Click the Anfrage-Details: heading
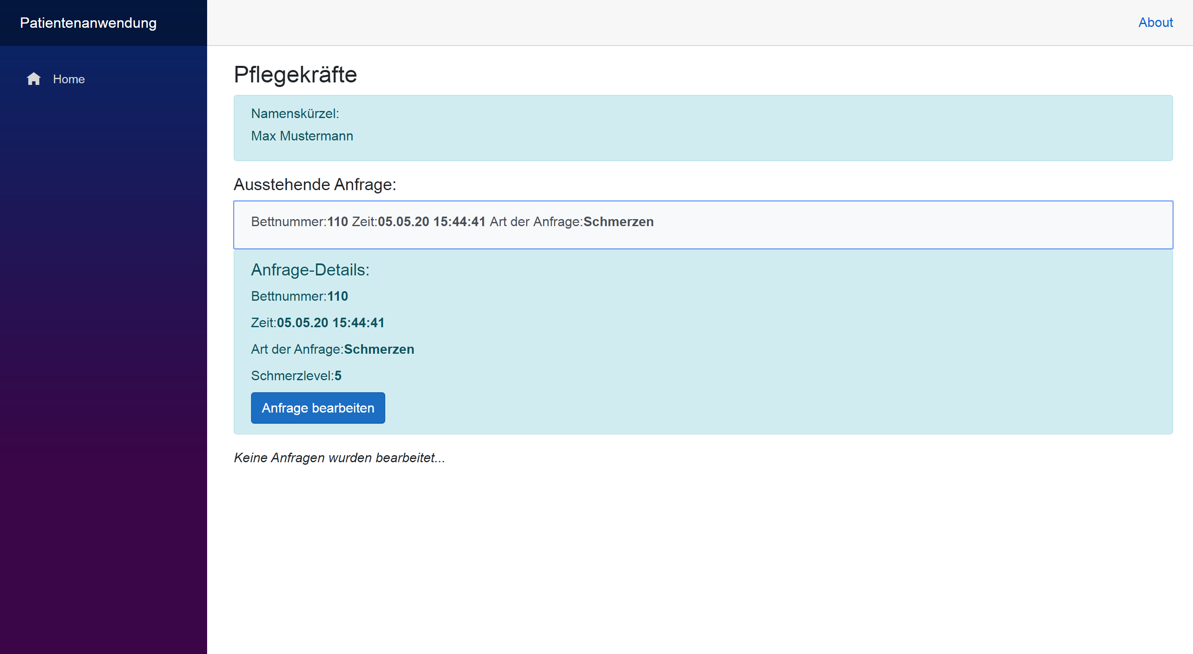 pos(310,270)
